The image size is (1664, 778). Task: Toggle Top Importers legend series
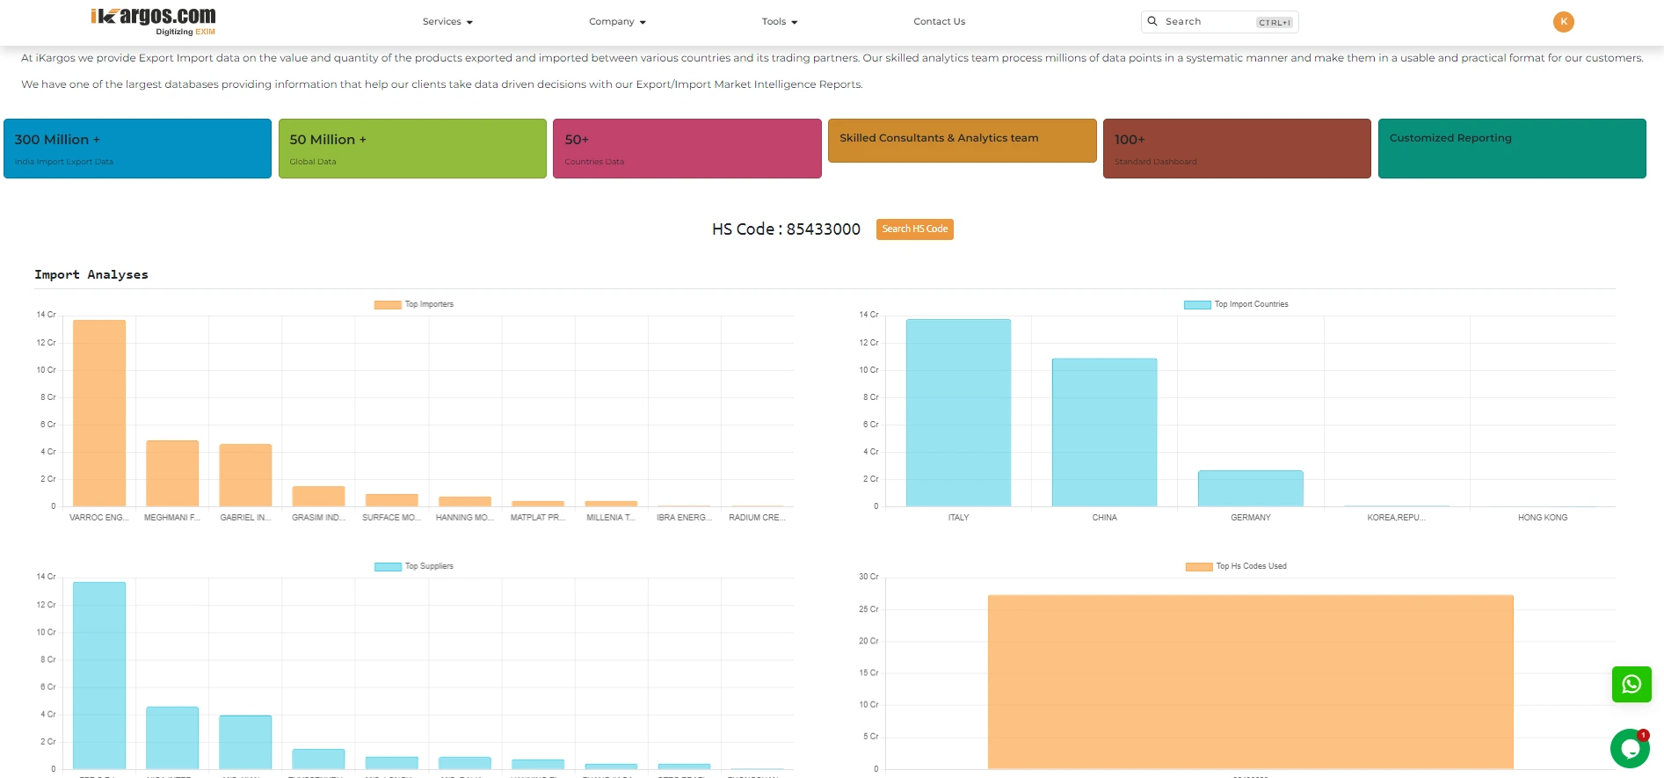(x=414, y=304)
